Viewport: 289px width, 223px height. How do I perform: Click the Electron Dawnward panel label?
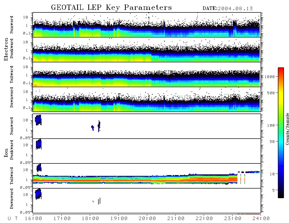12,98
